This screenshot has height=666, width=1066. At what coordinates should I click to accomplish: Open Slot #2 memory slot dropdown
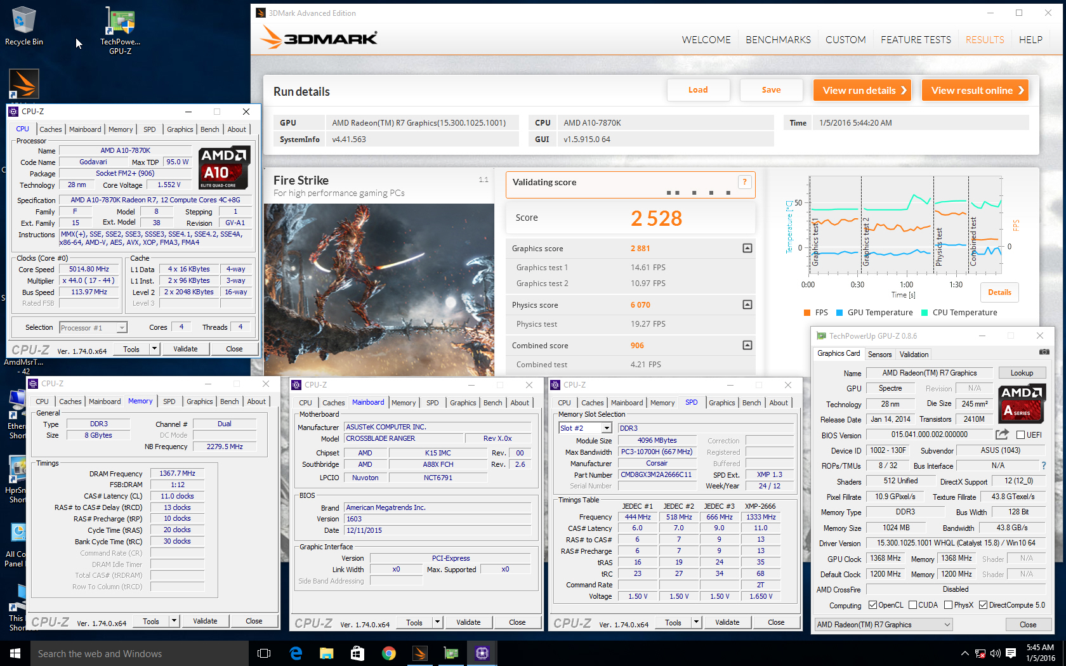click(585, 428)
